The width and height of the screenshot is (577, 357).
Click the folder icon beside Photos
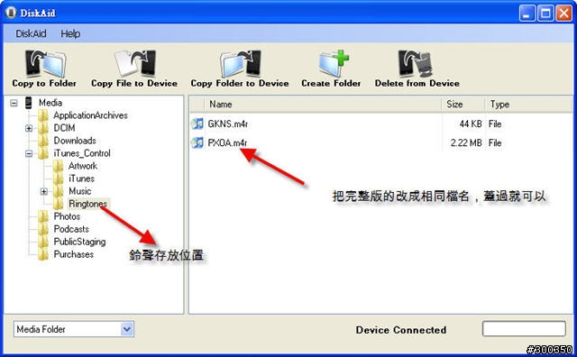tap(43, 216)
